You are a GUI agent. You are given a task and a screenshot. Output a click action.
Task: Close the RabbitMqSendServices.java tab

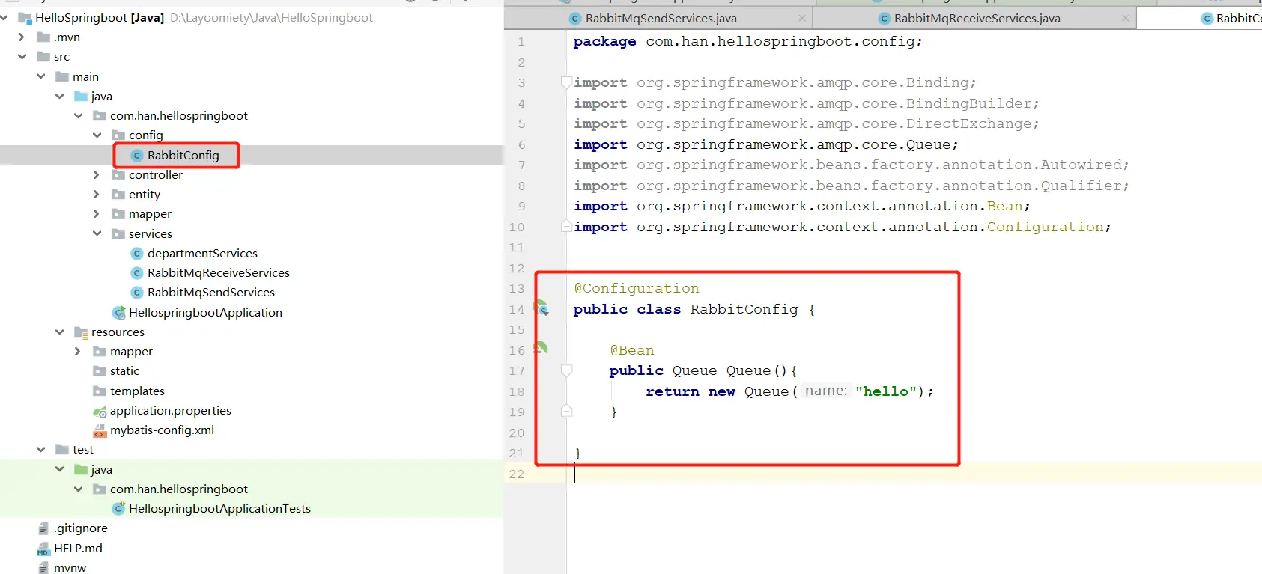802,18
